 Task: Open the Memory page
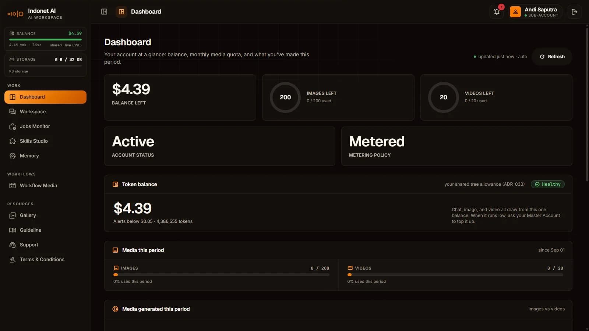coord(45,156)
